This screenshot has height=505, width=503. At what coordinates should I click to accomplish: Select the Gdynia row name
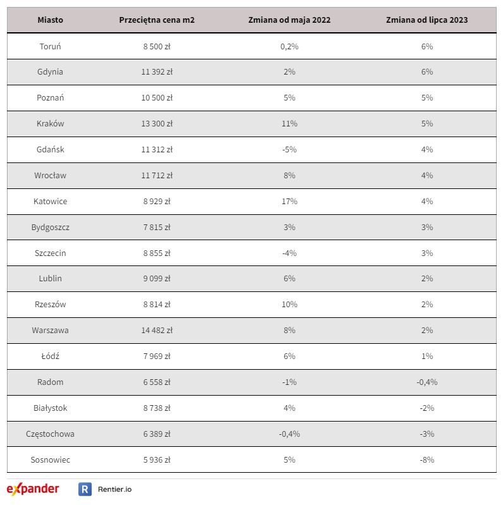[50, 72]
